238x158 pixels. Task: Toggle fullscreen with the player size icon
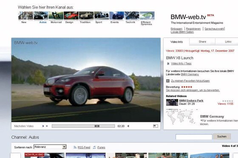(156, 126)
